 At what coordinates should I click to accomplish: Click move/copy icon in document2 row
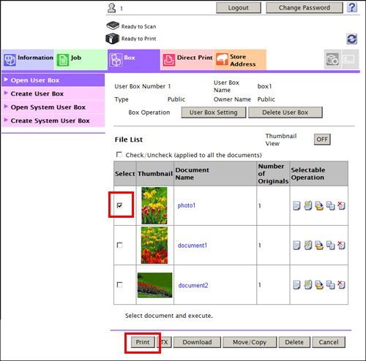(330, 285)
